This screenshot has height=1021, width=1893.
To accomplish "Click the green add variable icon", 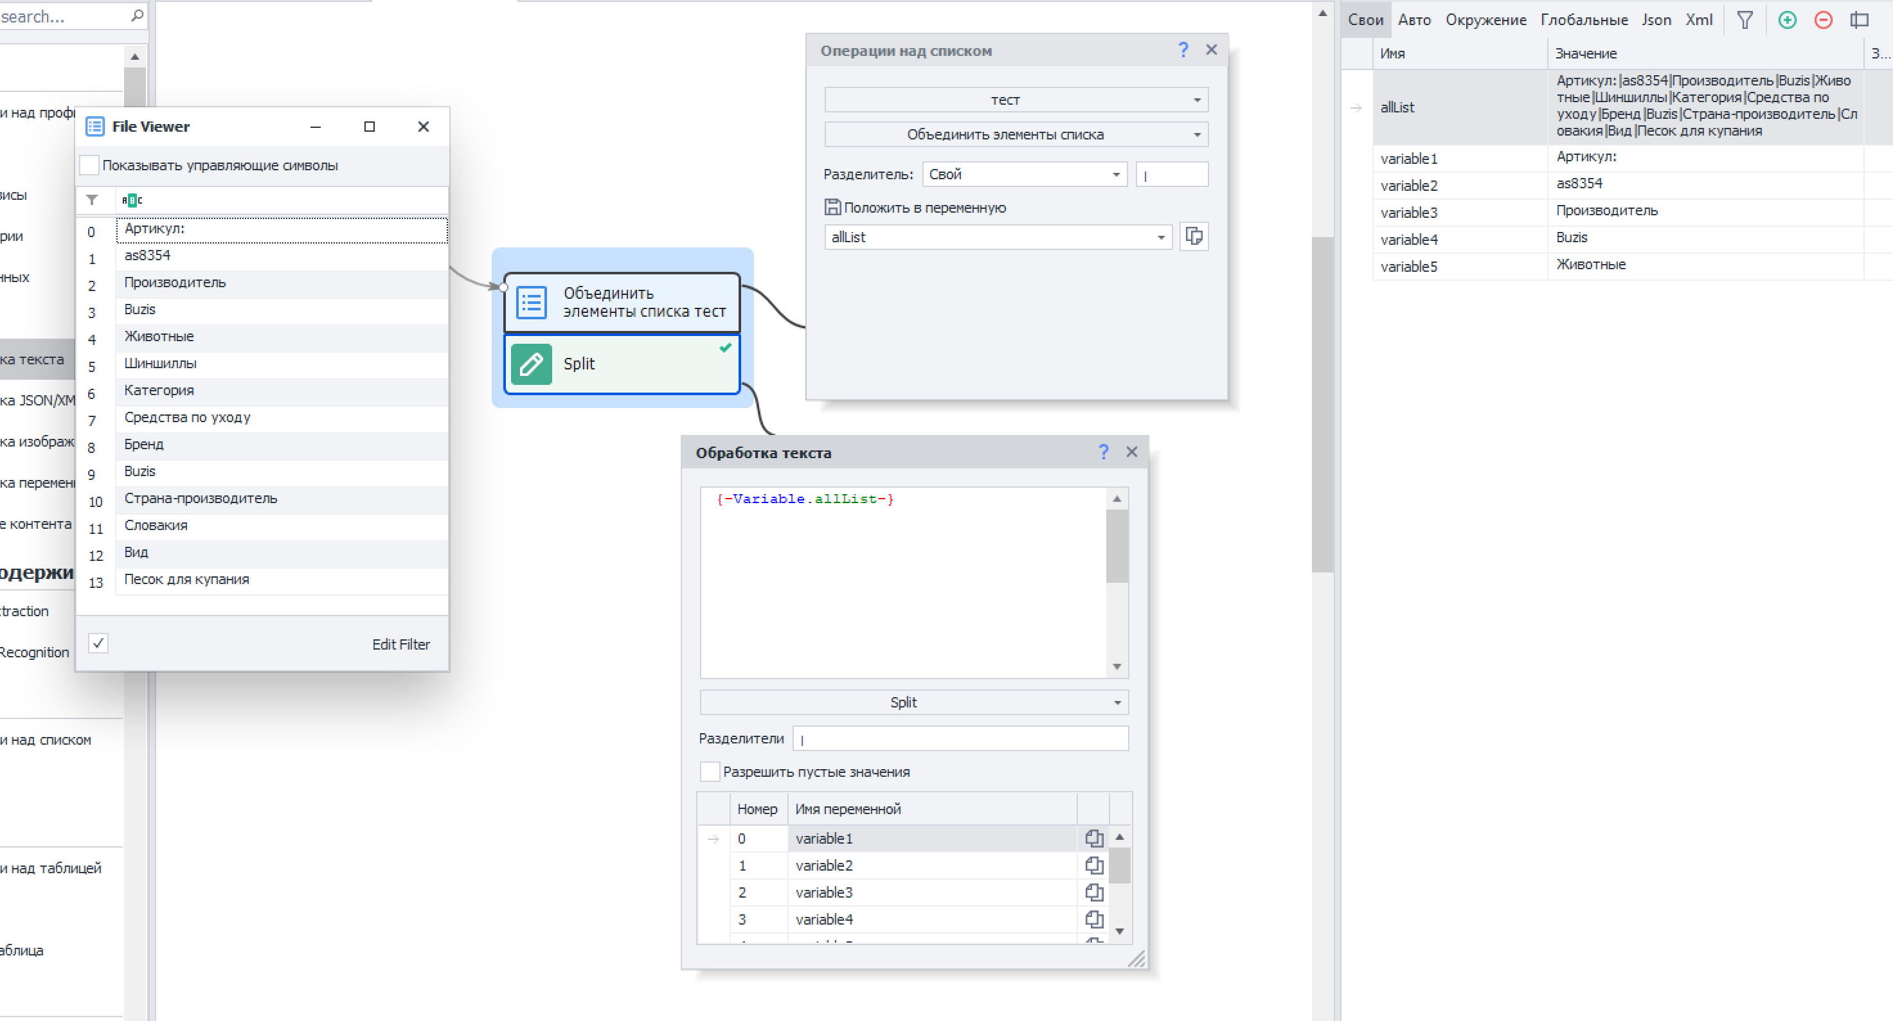I will click(1787, 20).
